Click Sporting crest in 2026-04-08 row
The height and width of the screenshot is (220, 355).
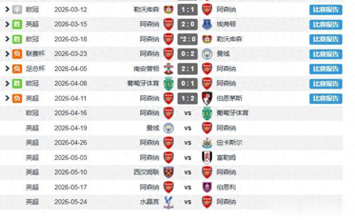tap(168, 84)
